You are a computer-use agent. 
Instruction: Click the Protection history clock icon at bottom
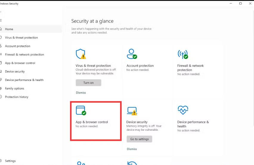point(132,163)
